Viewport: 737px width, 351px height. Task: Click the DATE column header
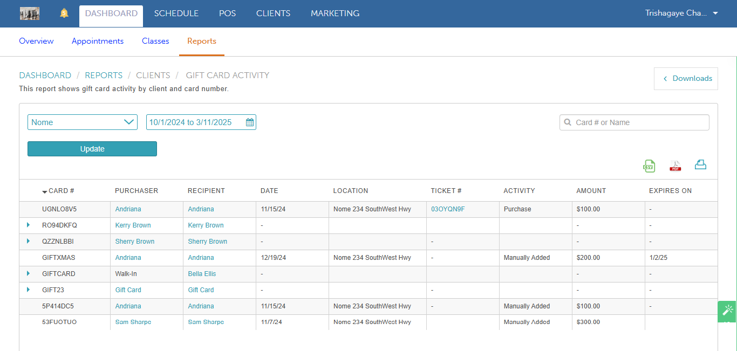(x=270, y=191)
